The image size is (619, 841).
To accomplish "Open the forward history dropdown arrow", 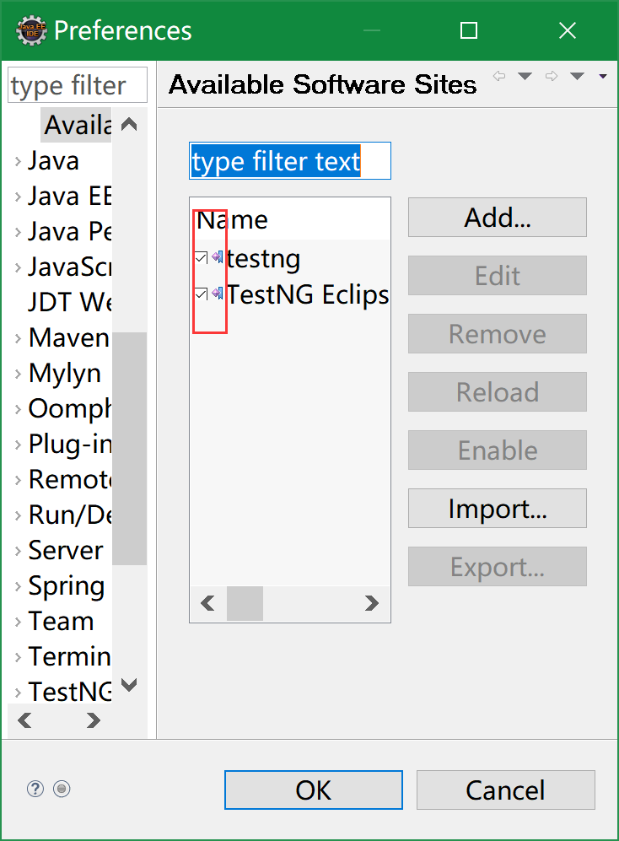I will [x=577, y=76].
